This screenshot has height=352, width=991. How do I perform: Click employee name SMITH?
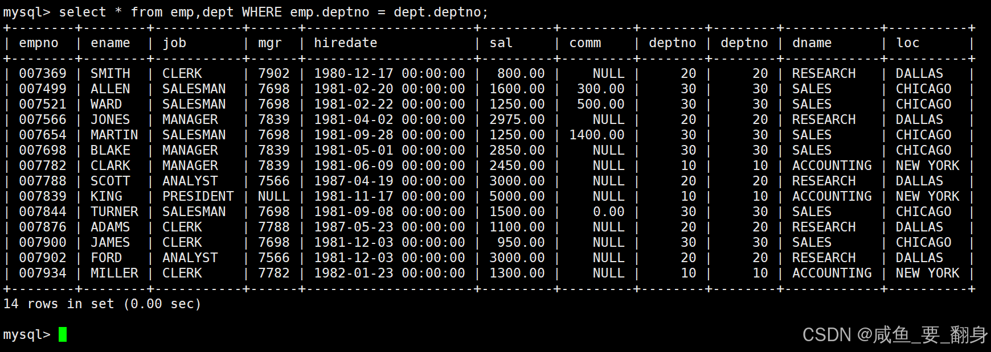point(110,73)
